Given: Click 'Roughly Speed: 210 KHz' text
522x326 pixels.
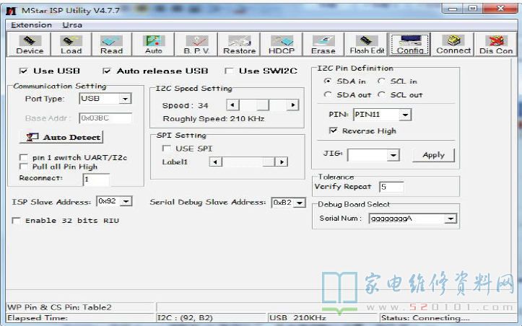Looking at the screenshot, I should [214, 119].
